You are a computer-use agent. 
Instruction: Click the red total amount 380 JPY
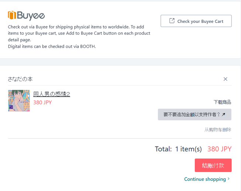pyautogui.click(x=219, y=149)
